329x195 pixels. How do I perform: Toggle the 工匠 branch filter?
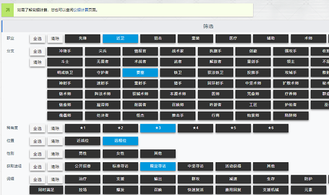(x=253, y=105)
